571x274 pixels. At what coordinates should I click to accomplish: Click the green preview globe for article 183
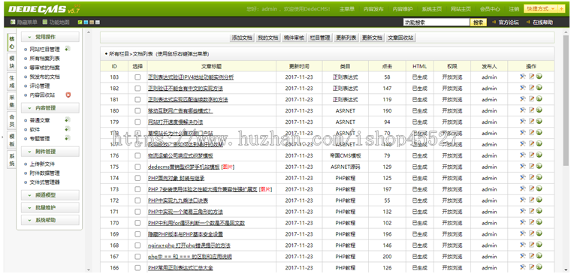click(x=539, y=77)
